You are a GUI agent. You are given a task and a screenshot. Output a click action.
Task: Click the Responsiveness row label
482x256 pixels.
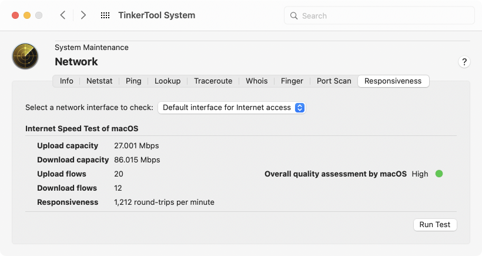(x=68, y=202)
